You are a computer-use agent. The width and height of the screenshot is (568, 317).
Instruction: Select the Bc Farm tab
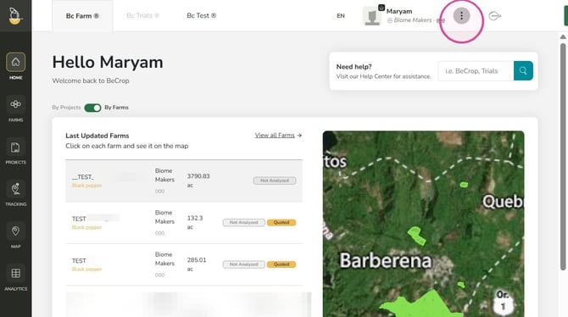[82, 16]
